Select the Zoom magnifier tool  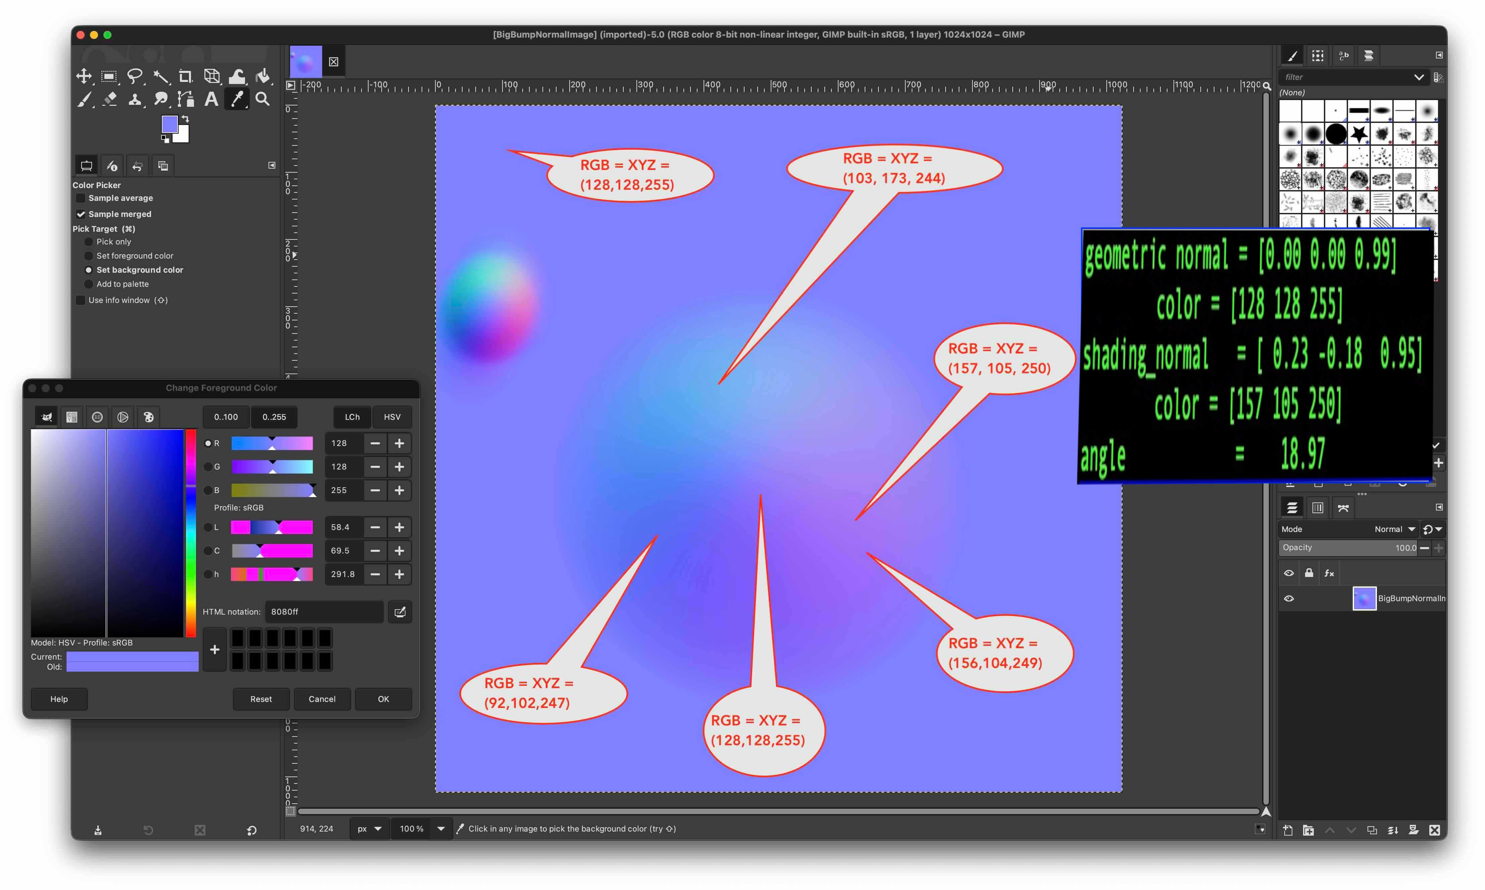coord(262,99)
